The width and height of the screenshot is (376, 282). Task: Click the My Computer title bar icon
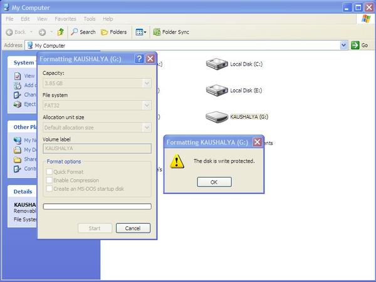coord(6,7)
